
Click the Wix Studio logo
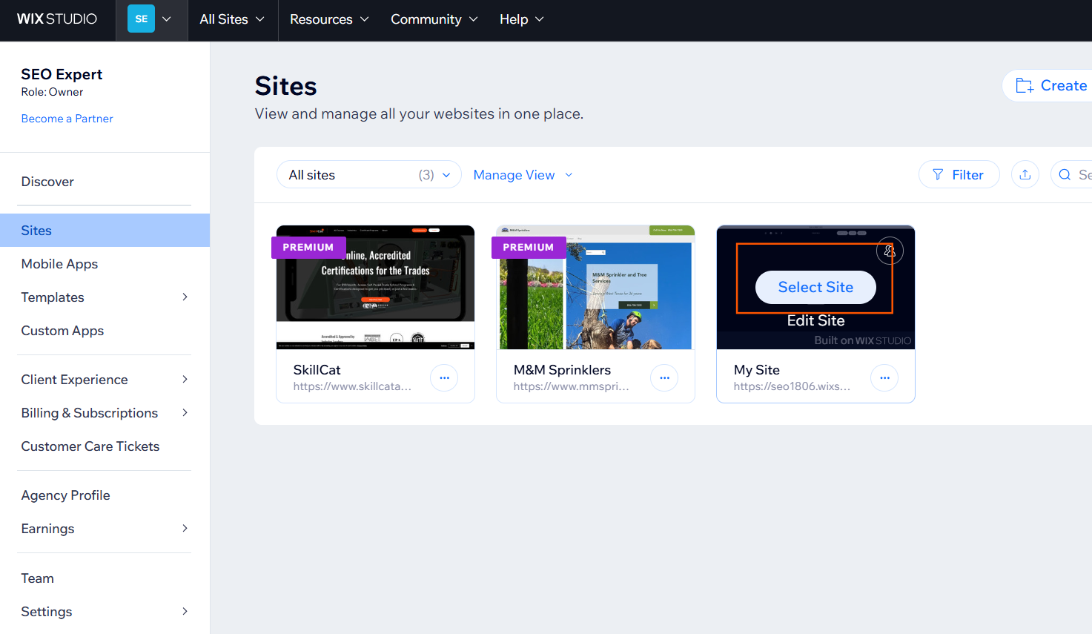tap(57, 19)
